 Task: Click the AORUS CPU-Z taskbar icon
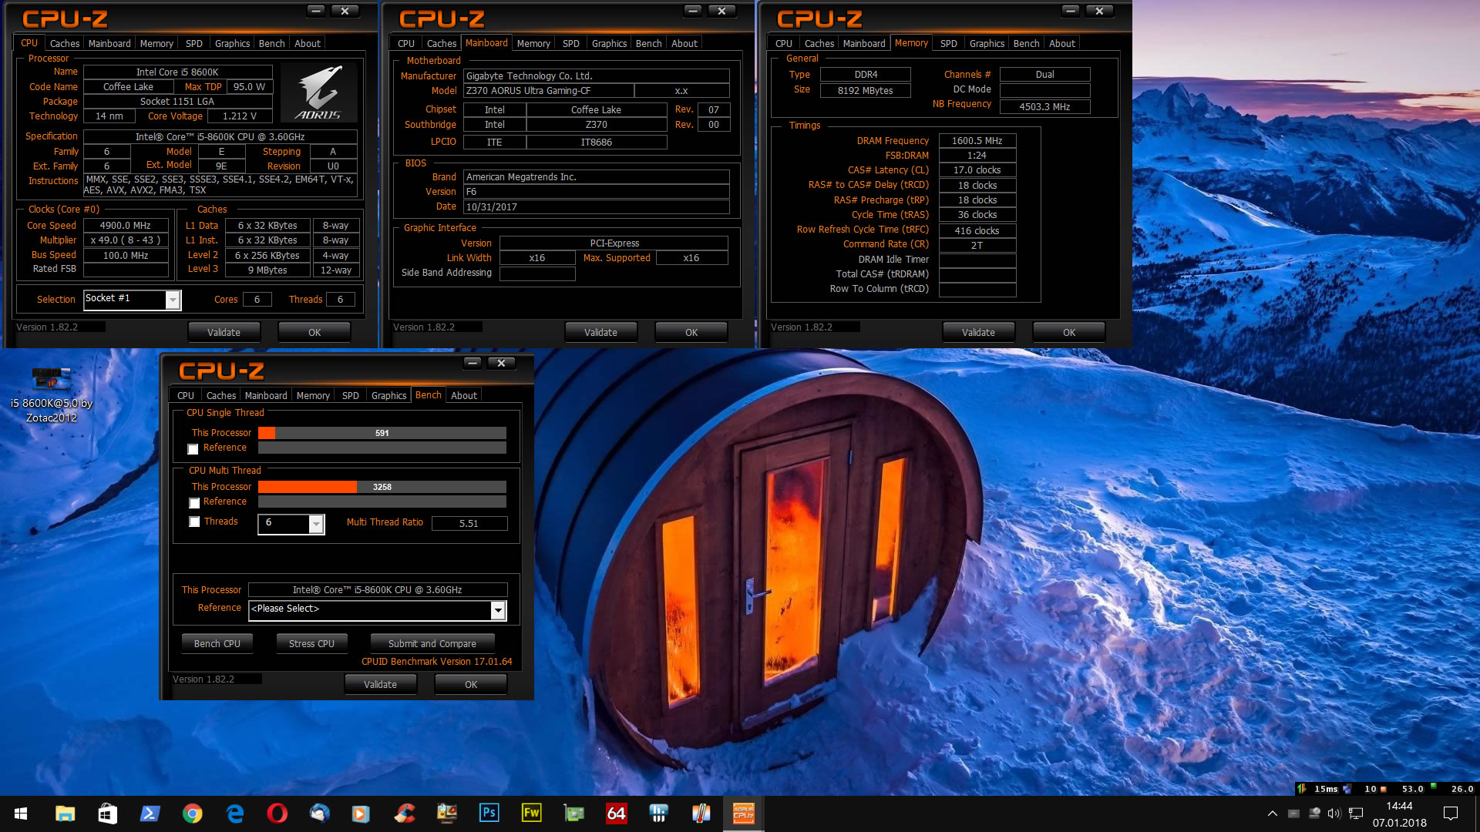(x=743, y=814)
